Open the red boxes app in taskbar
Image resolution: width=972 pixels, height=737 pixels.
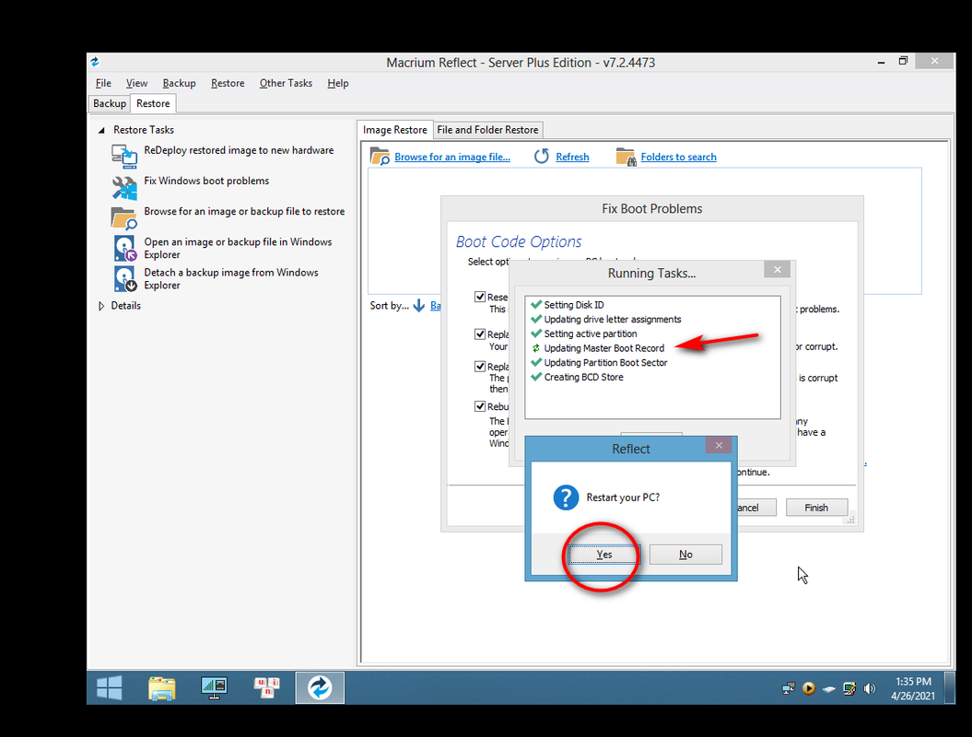click(266, 687)
